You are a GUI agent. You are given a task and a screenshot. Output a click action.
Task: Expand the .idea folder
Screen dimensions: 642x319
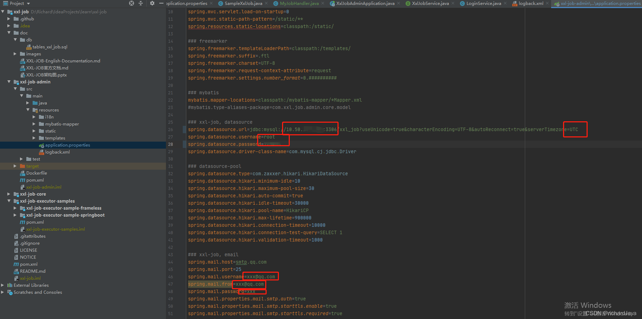[x=9, y=26]
